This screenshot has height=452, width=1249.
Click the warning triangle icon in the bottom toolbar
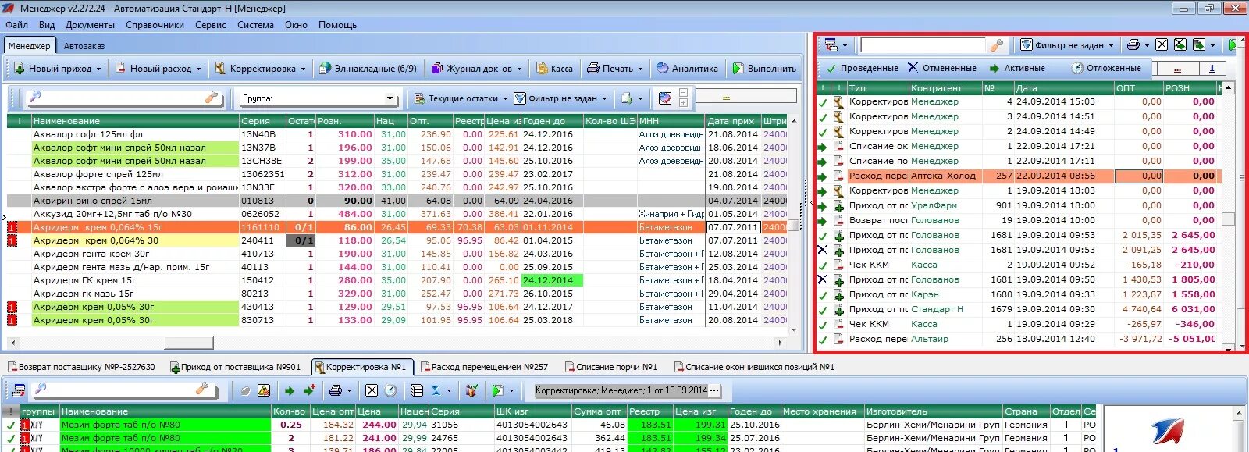click(264, 390)
